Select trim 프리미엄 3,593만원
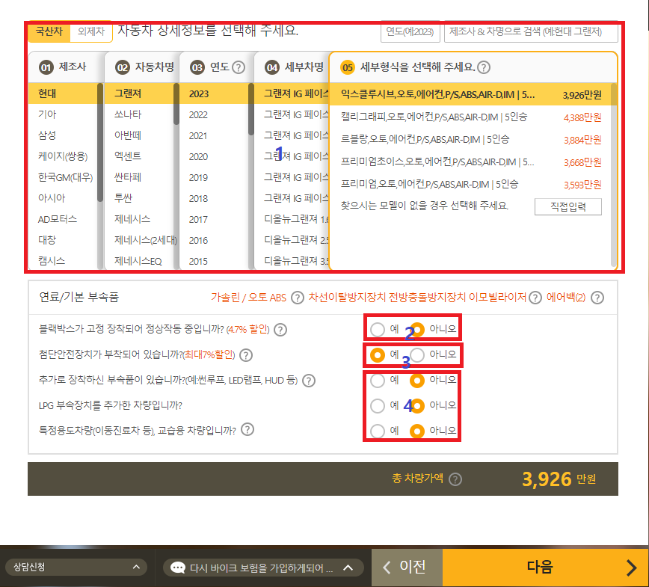Image resolution: width=649 pixels, height=587 pixels. (x=471, y=185)
